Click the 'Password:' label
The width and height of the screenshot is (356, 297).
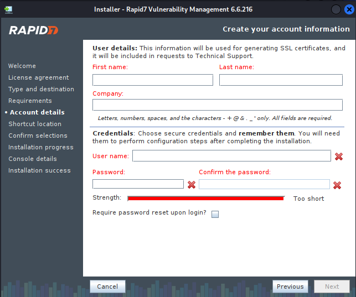click(x=109, y=172)
